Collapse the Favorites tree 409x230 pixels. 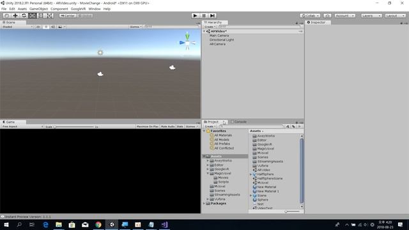pos(204,131)
